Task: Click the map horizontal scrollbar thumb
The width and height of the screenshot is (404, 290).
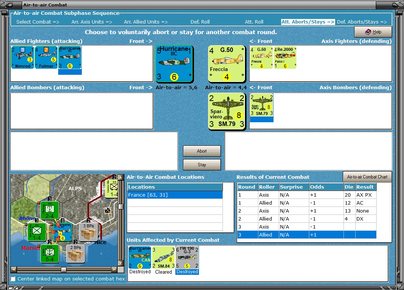Action: 64,270
